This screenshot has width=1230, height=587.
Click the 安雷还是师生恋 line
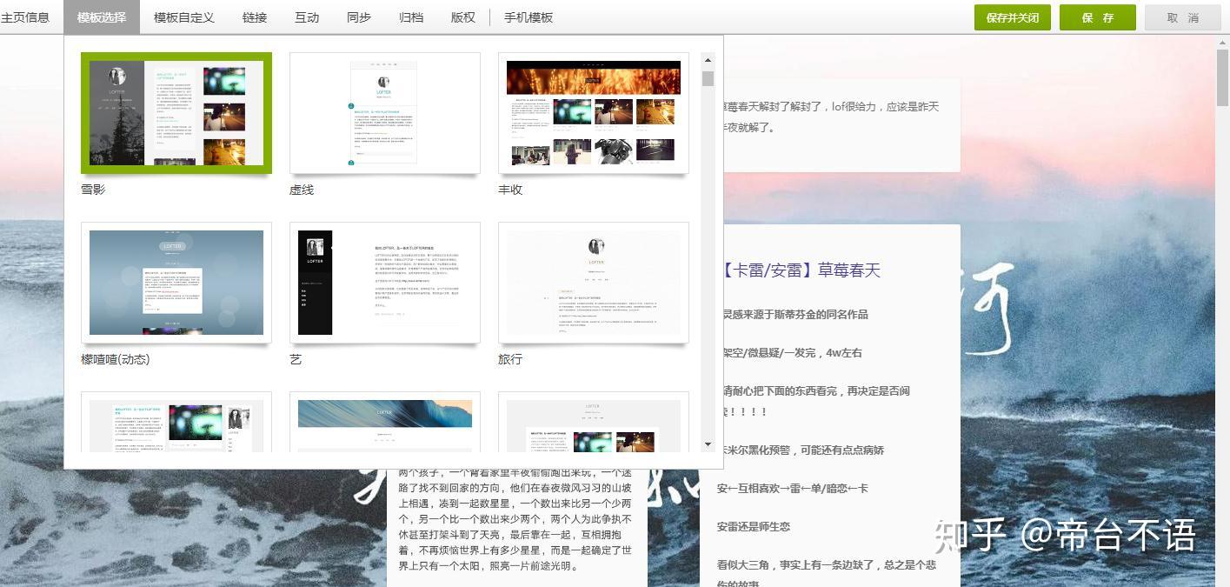pyautogui.click(x=755, y=526)
